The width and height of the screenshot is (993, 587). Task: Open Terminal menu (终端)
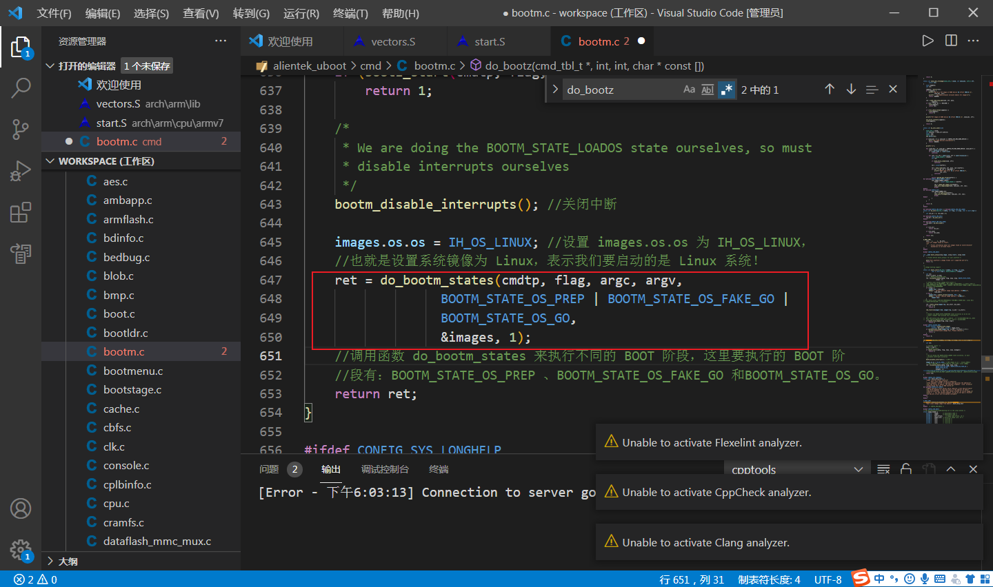coord(350,13)
